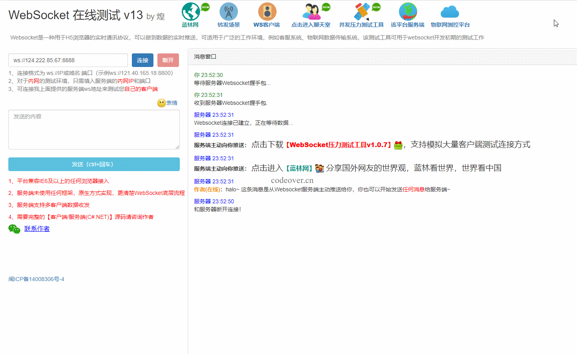Open the 并发压力测试工具 pencil icon
Viewport: 577px width, 354px height.
click(x=362, y=12)
